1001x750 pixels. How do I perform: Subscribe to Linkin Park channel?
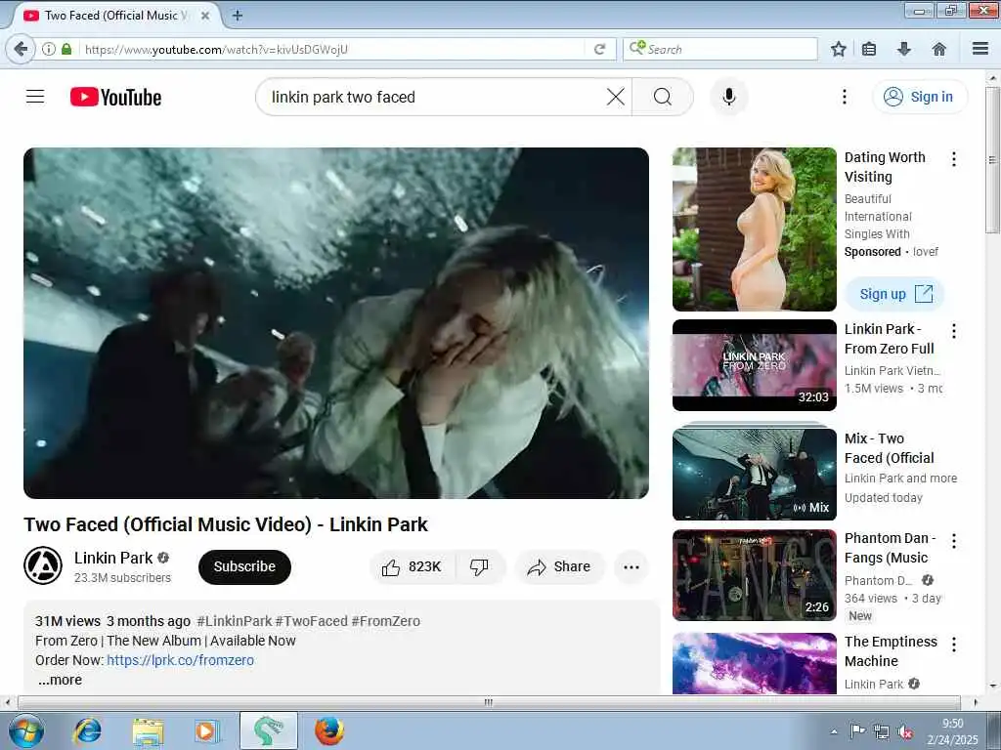click(244, 567)
